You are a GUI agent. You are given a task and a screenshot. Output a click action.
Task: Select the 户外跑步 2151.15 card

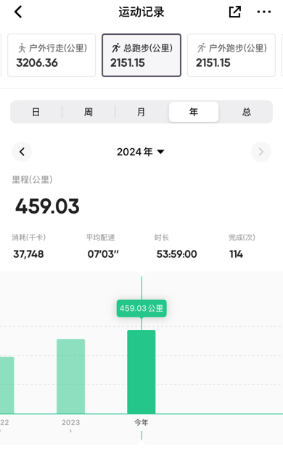click(x=231, y=55)
